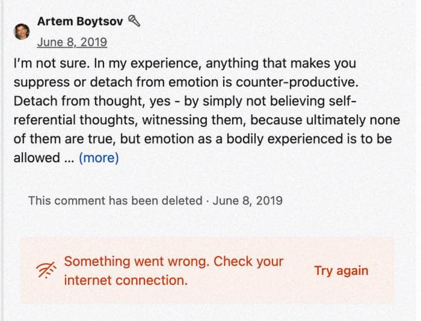
Task: Click the microphone icon beside the author name
Action: (x=134, y=21)
